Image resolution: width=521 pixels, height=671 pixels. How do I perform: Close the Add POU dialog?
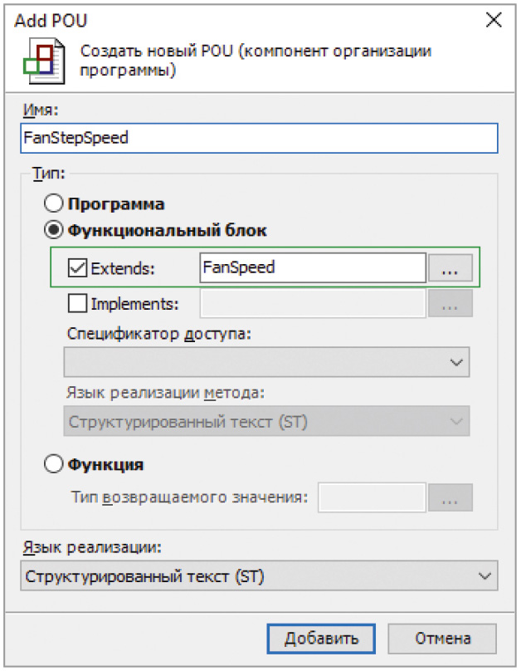click(x=494, y=20)
